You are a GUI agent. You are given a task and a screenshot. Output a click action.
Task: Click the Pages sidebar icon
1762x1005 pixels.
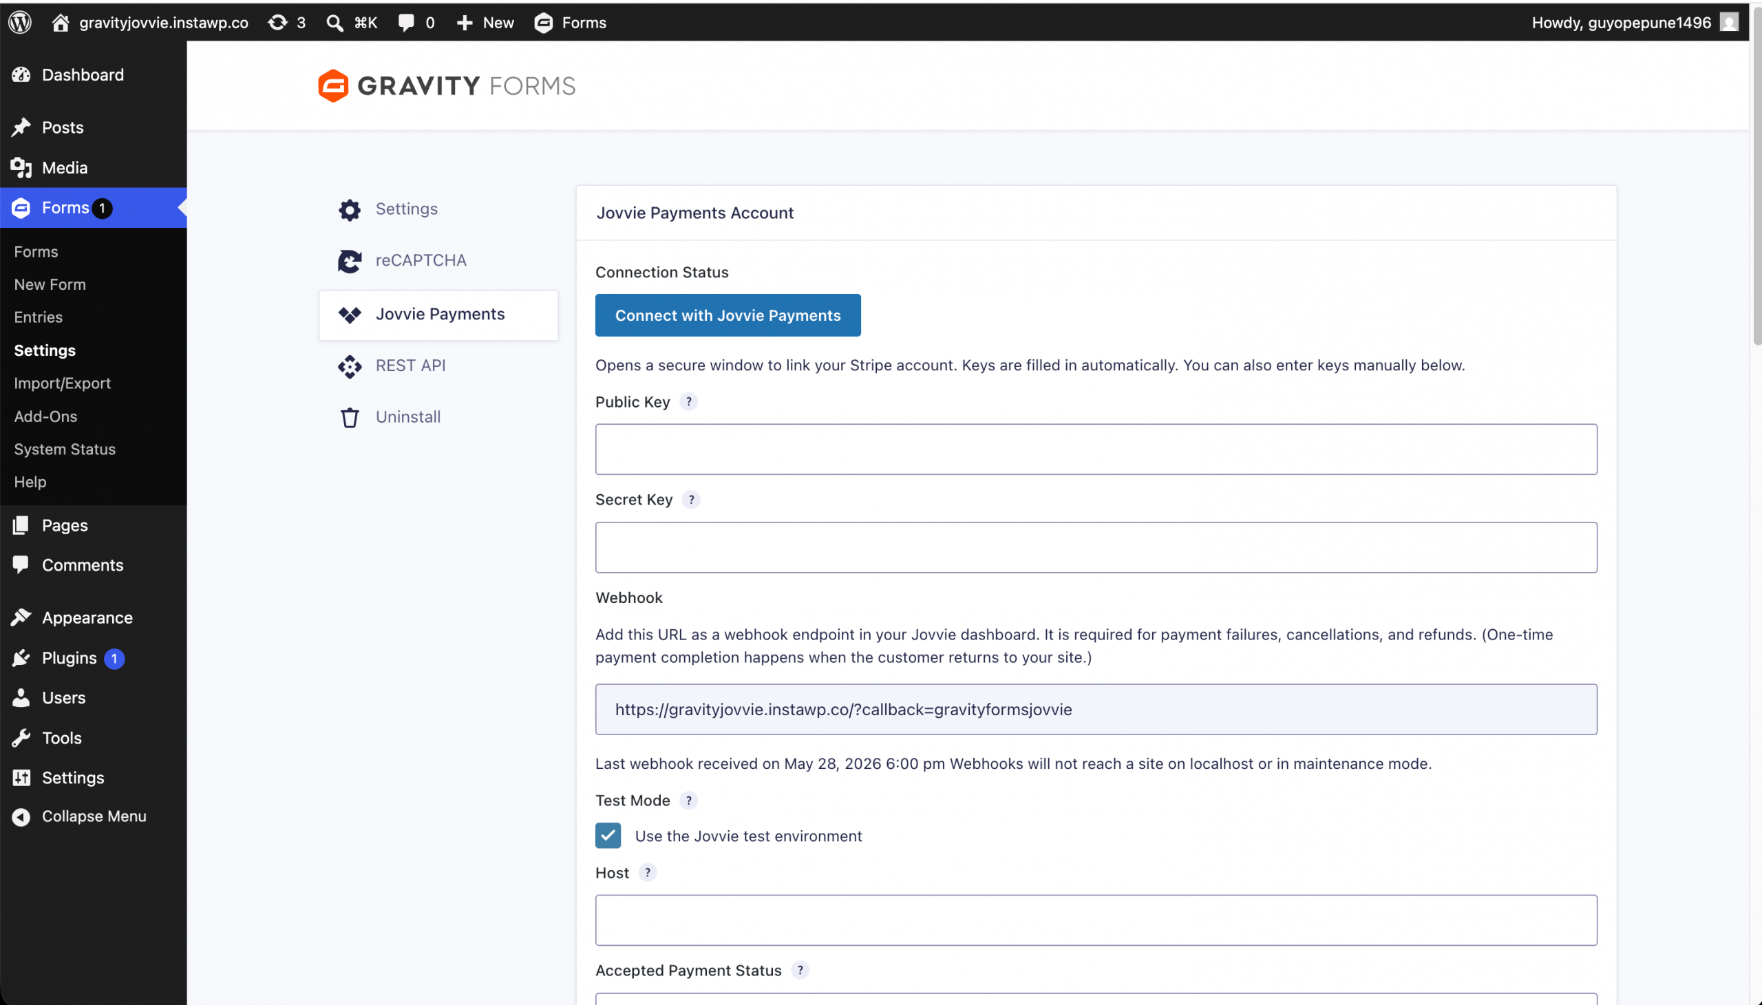click(21, 525)
